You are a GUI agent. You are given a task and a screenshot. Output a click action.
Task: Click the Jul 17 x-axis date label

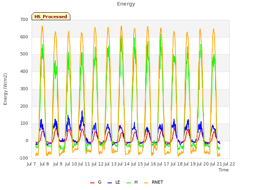[163, 164]
